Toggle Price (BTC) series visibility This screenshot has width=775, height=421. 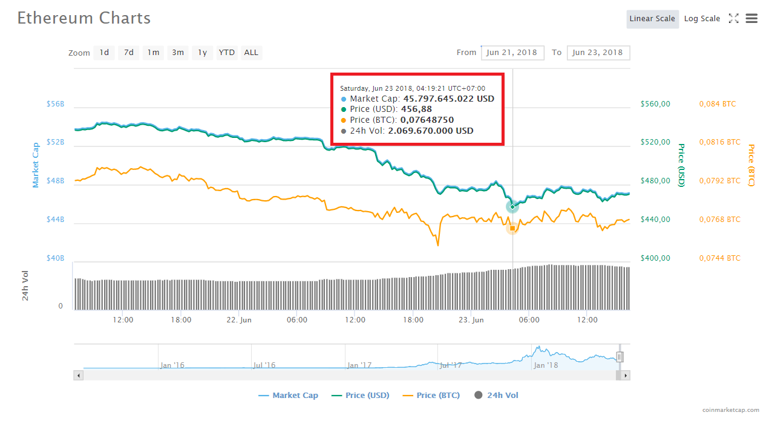(x=431, y=396)
